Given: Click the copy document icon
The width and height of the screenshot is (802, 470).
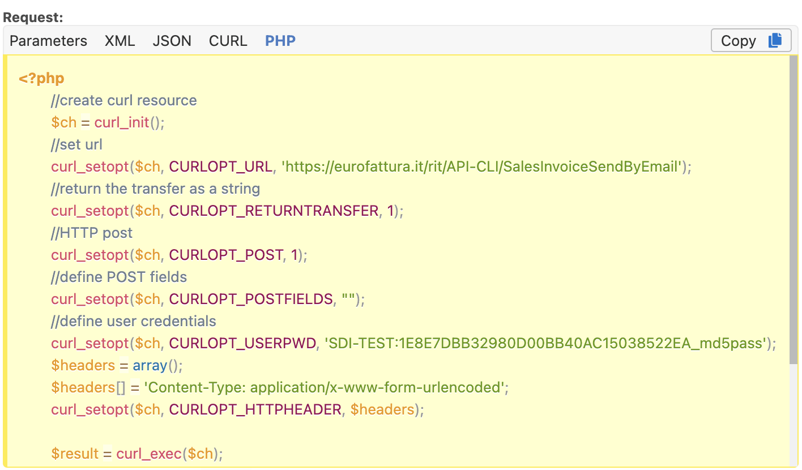Looking at the screenshot, I should (x=775, y=40).
